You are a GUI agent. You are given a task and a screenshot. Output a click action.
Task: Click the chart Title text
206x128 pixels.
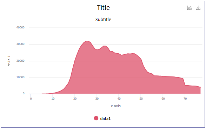pos(104,8)
